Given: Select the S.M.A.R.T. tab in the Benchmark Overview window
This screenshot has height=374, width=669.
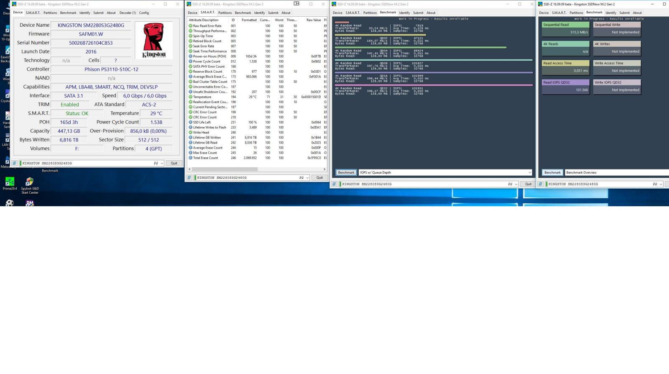Looking at the screenshot, I should tap(559, 13).
